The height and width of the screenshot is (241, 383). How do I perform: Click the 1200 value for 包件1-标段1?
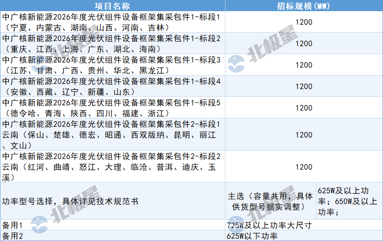coord(304,22)
